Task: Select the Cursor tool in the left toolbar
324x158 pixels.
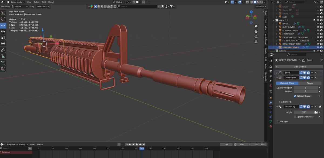Action: pos(3,19)
